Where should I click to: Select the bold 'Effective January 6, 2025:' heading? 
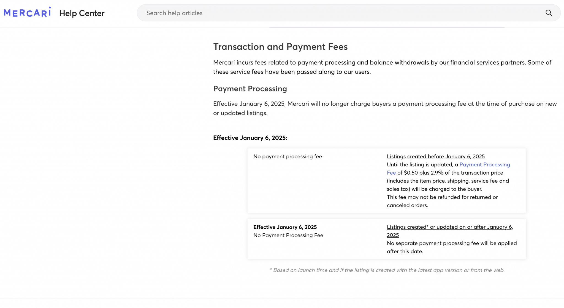(x=250, y=138)
